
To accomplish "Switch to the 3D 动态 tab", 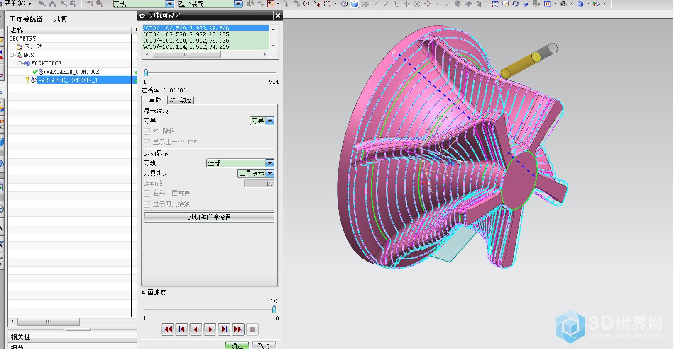I will point(181,100).
